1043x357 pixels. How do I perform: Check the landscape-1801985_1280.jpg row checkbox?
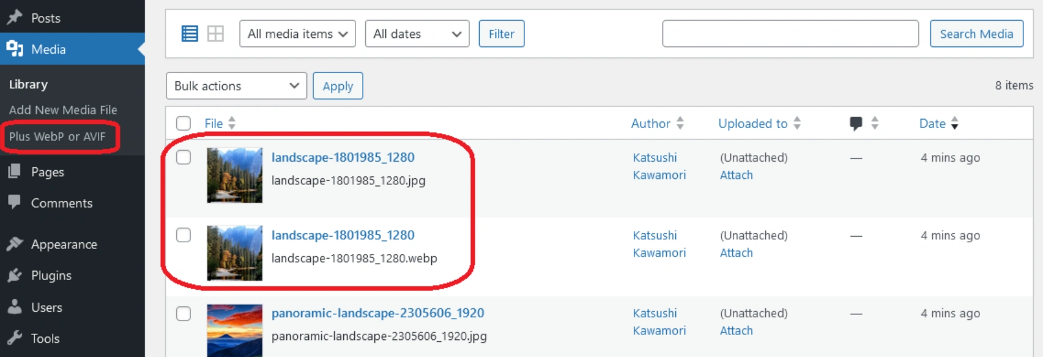[x=184, y=157]
